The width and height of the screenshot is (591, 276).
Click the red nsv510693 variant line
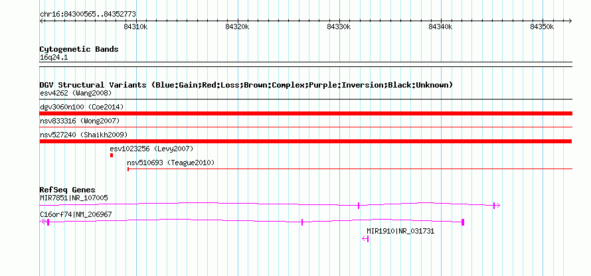point(350,169)
